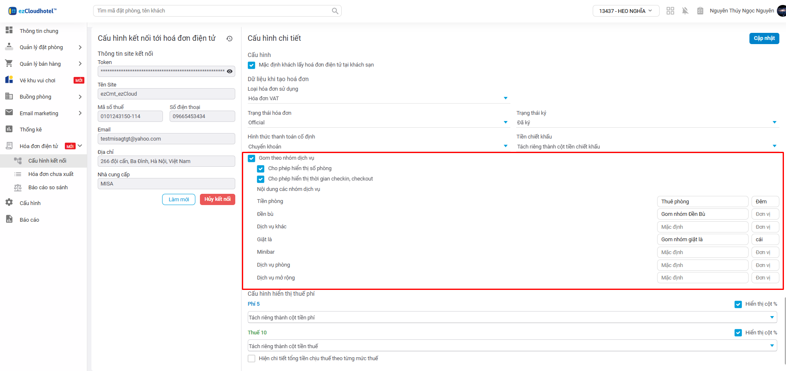Click the Minibar Mặc định input field
This screenshot has width=786, height=371.
(x=702, y=252)
